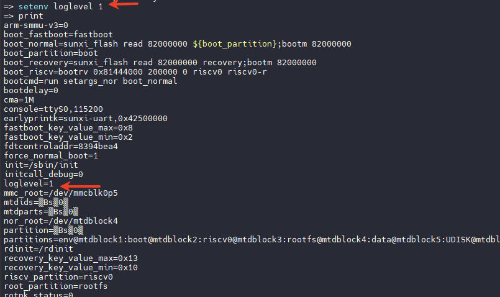The width and height of the screenshot is (500, 297).
Task: Click the recovery_key_value_max=0x13 line
Action: 71,258
